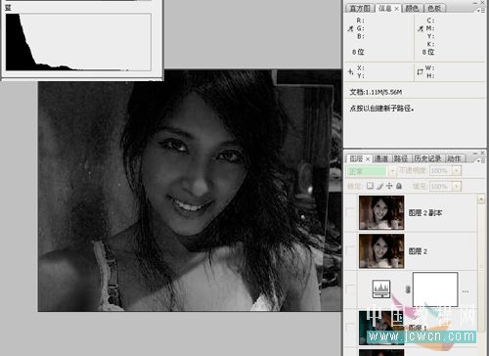
Task: Toggle visibility of the Levels adjustment layer
Action: point(351,289)
